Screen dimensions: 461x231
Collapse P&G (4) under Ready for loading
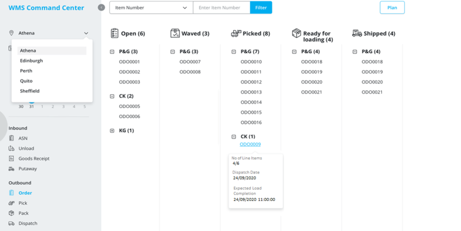click(294, 52)
